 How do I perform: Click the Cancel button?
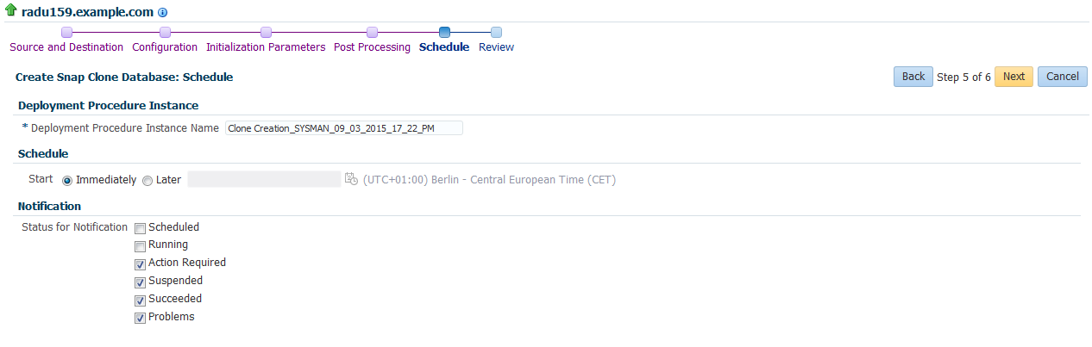click(x=1062, y=77)
